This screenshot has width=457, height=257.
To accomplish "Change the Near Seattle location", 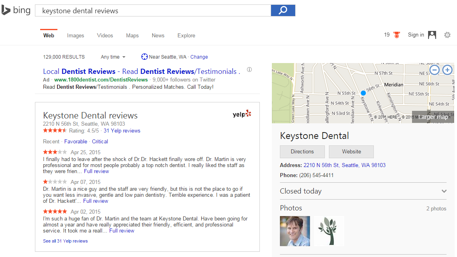I will click(199, 57).
